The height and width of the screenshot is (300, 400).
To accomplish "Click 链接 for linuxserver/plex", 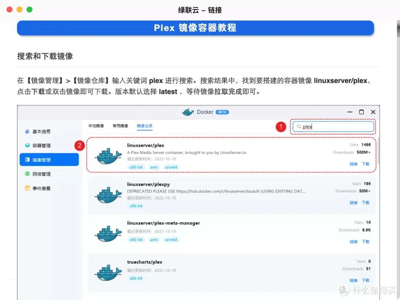I will [353, 164].
